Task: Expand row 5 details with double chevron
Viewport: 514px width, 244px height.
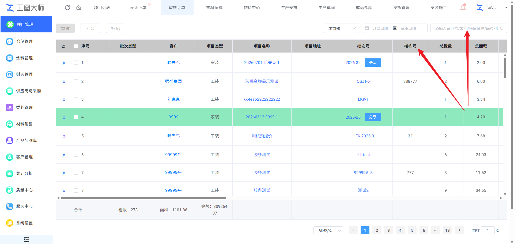Action: [x=64, y=136]
